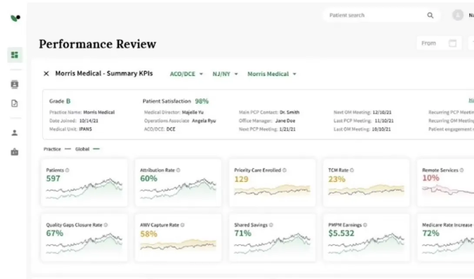The width and height of the screenshot is (474, 279).
Task: Open the Shared Savings chart card
Action: pos(272,238)
